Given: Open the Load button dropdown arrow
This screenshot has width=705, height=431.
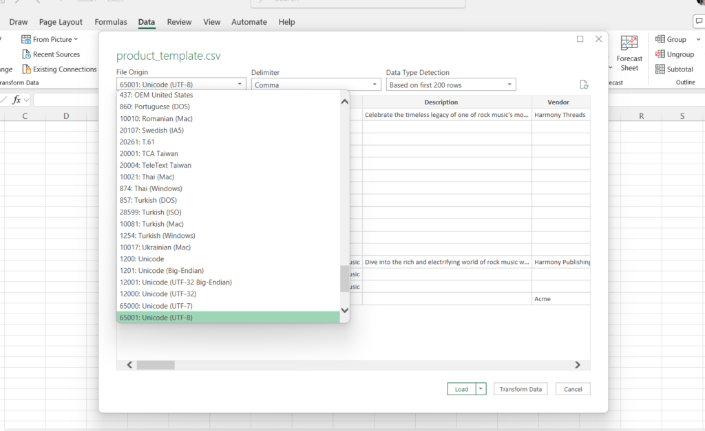Looking at the screenshot, I should coord(481,389).
